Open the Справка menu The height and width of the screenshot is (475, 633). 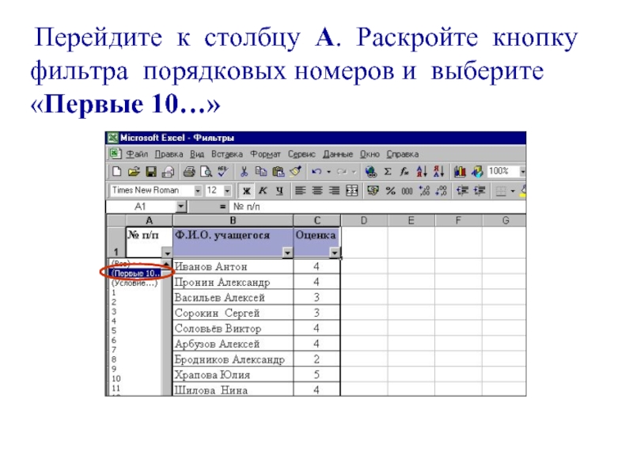click(x=403, y=154)
